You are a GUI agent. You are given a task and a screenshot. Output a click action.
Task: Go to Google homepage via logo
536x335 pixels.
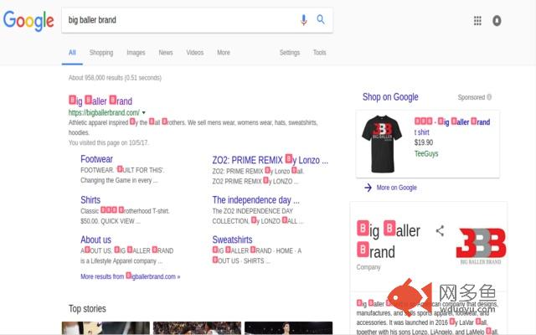click(x=28, y=20)
